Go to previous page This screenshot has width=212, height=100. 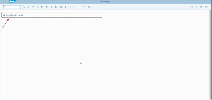coord(75,7)
